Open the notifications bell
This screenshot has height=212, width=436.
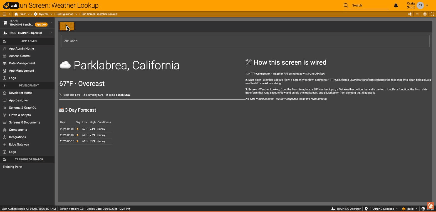tap(396, 5)
